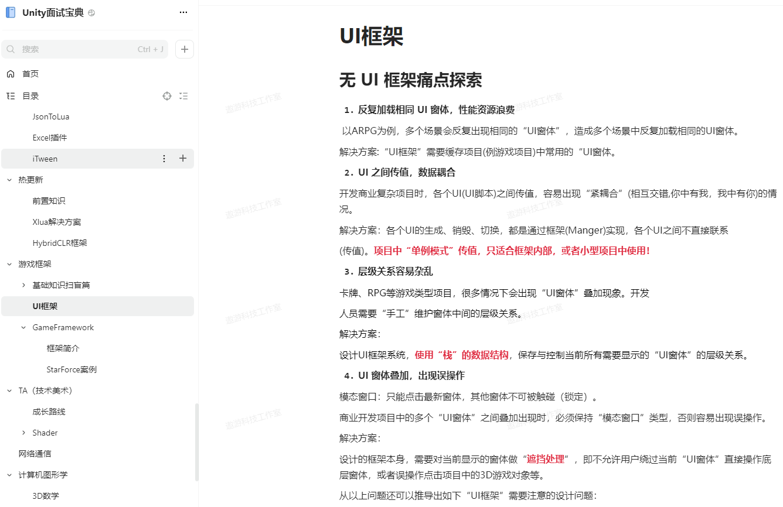783x507 pixels.
Task: Collapse the TA（技术美术）section
Action: click(9, 390)
